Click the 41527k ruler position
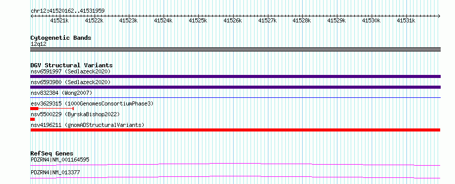Image resolution: width=455 pixels, height=184 pixels. pyautogui.click(x=267, y=20)
